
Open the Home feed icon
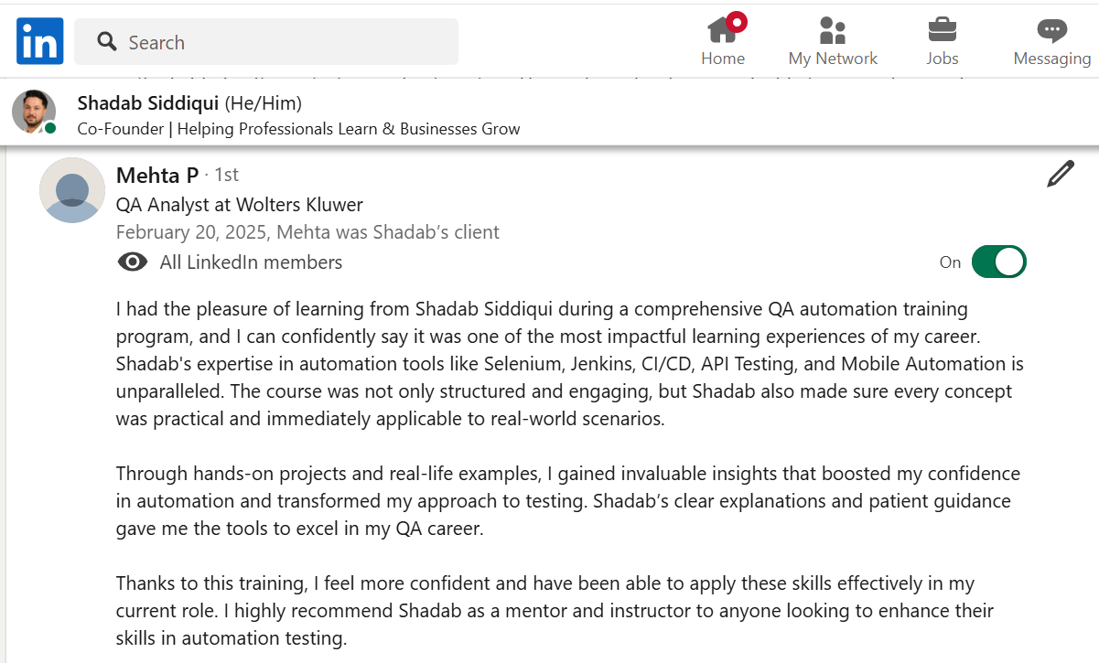723,30
